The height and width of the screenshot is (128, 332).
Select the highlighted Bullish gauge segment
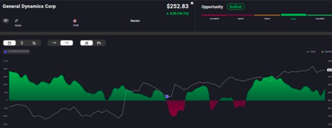[x=294, y=15]
